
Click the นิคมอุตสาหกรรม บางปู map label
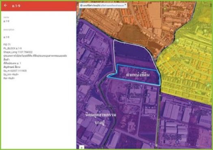(x=101, y=119)
